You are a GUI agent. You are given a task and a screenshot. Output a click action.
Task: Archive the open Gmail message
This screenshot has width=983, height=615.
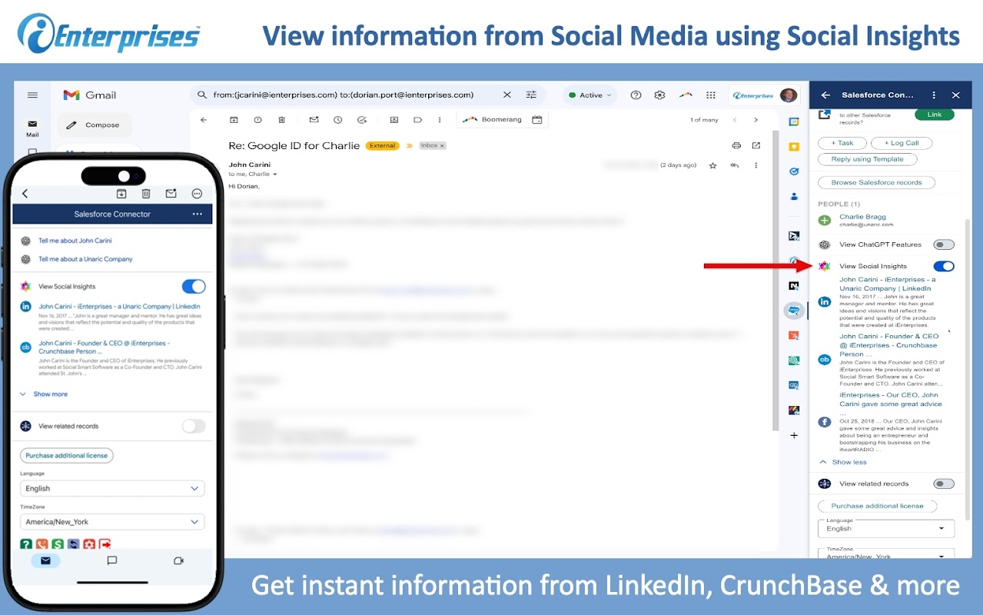point(234,120)
